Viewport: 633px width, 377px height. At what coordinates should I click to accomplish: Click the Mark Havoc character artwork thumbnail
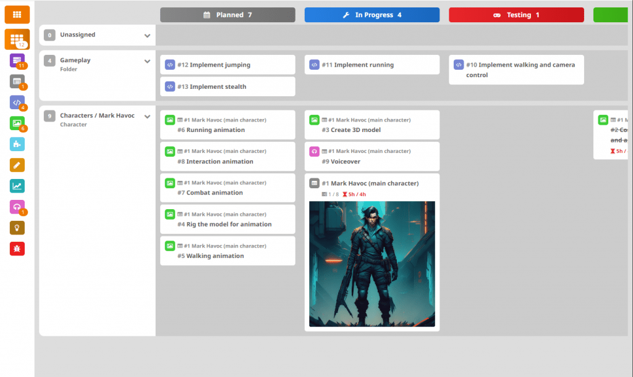372,263
